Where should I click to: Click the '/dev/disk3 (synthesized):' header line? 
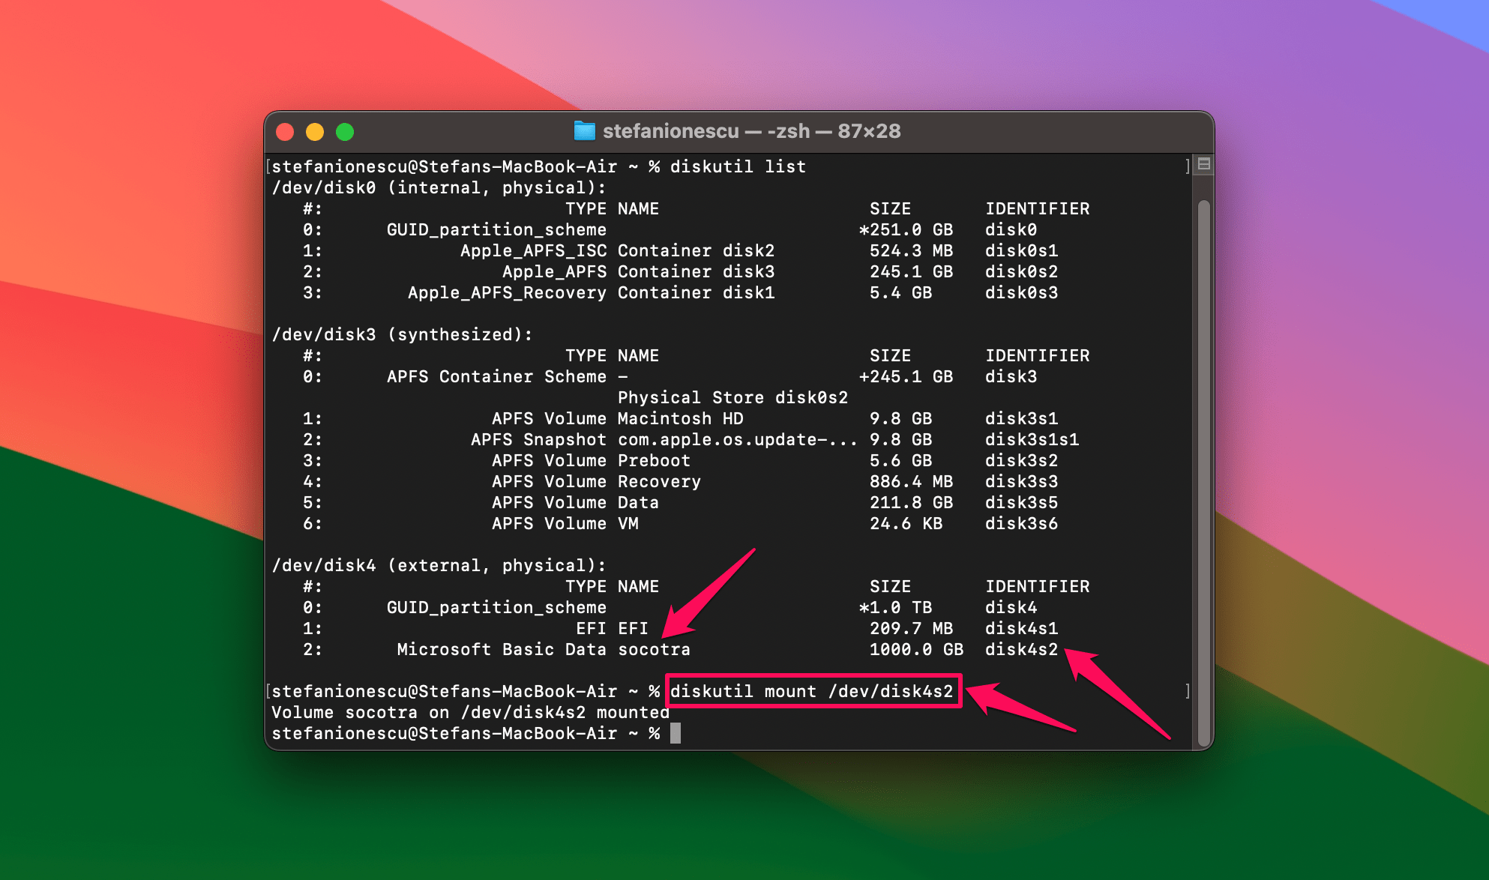point(402,334)
